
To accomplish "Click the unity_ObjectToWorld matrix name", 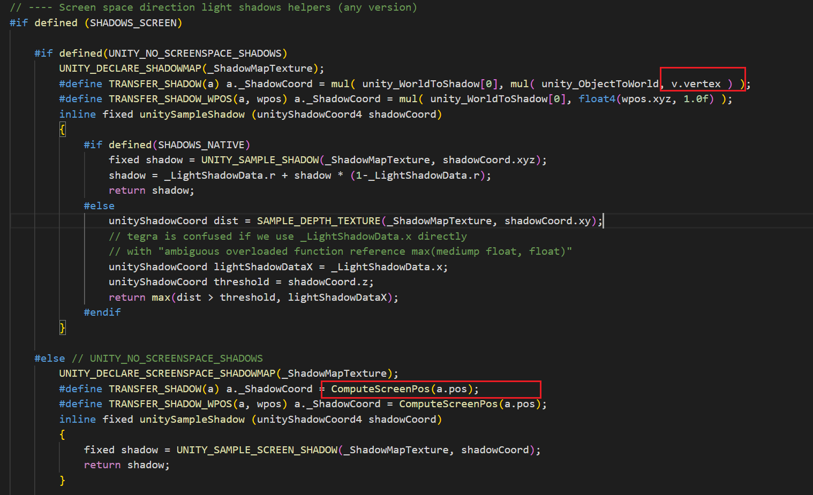I will [599, 84].
